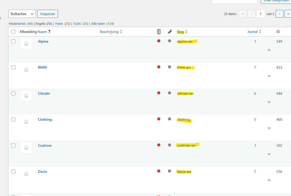Check the Clothing category checkbox
The width and height of the screenshot is (291, 196).
point(13,119)
